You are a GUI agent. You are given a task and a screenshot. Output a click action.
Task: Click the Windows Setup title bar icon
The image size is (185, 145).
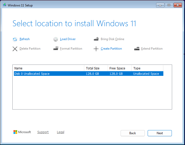5,5
